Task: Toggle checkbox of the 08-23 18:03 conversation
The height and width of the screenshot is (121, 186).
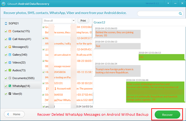Action: coord(43,61)
